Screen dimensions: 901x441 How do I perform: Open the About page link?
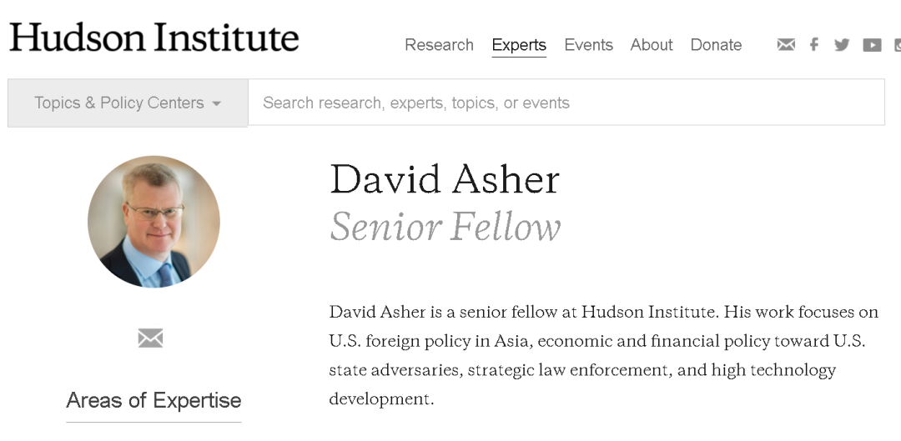click(652, 45)
